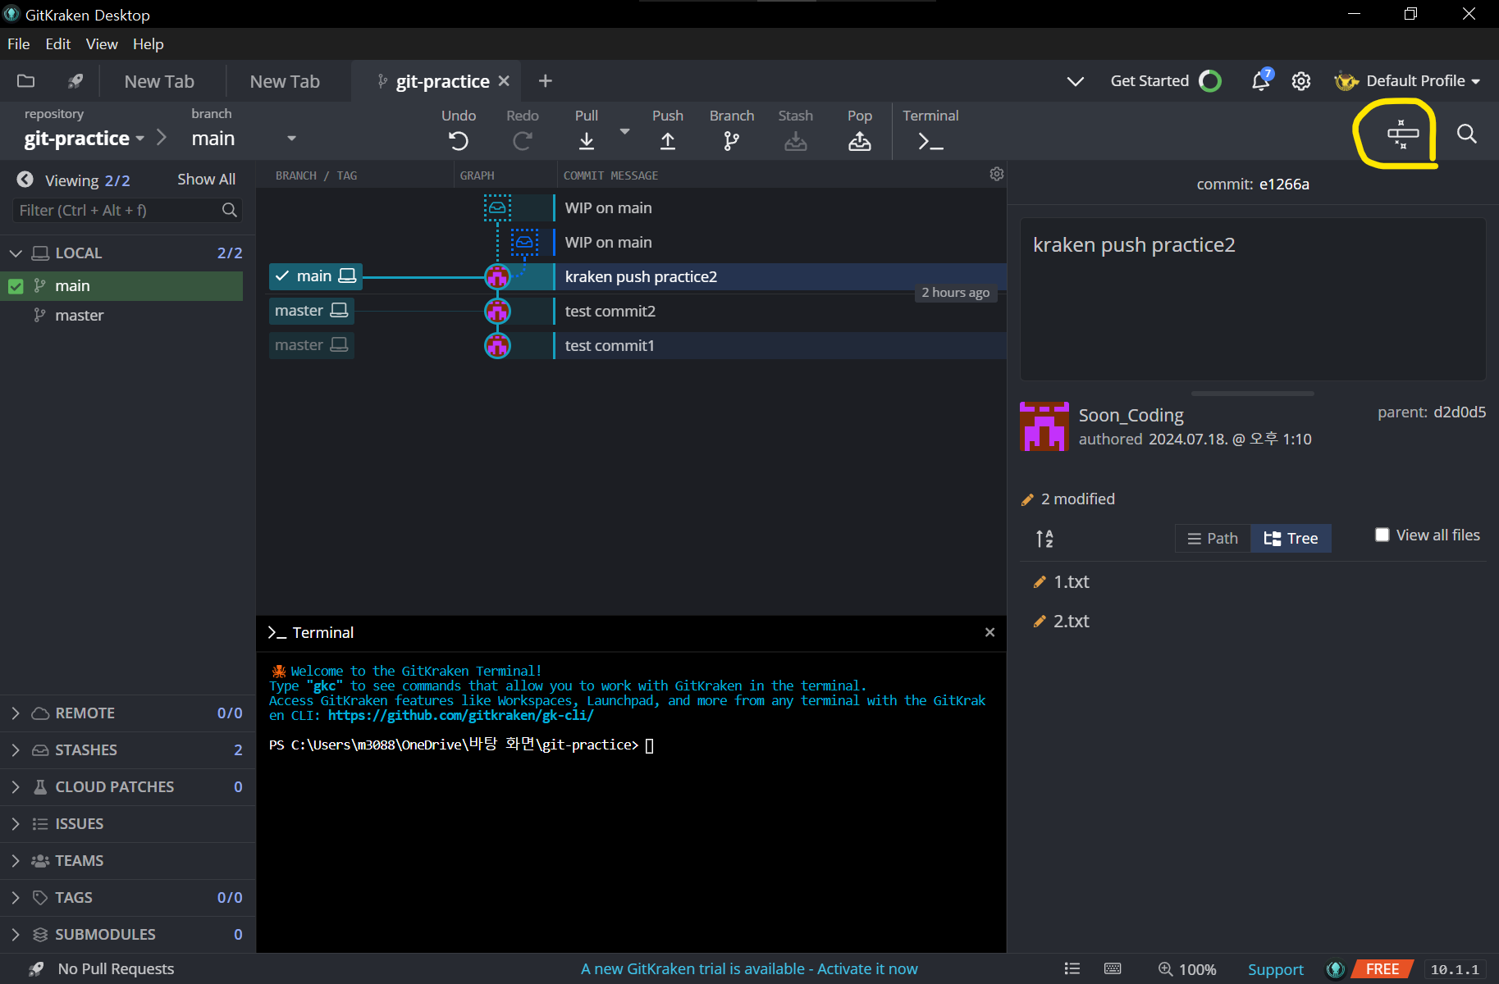
Task: Pull changes with the Pull icon
Action: pyautogui.click(x=587, y=141)
